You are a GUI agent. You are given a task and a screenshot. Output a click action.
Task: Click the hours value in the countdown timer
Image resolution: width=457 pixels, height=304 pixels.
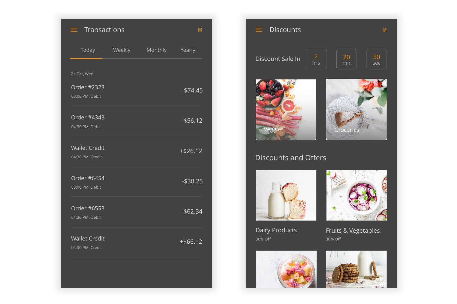tap(316, 59)
